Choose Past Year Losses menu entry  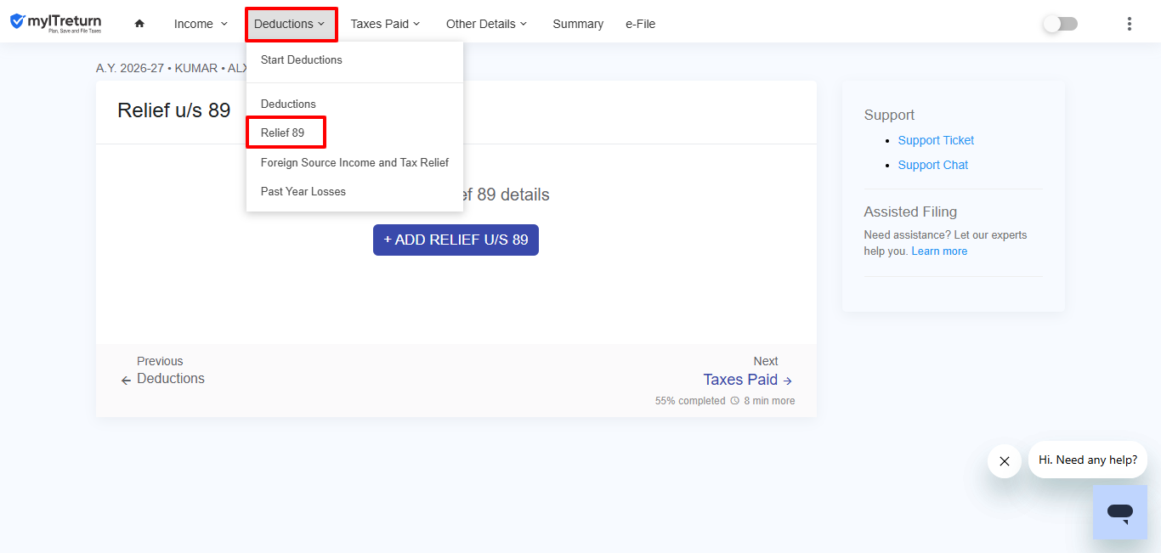point(355,191)
